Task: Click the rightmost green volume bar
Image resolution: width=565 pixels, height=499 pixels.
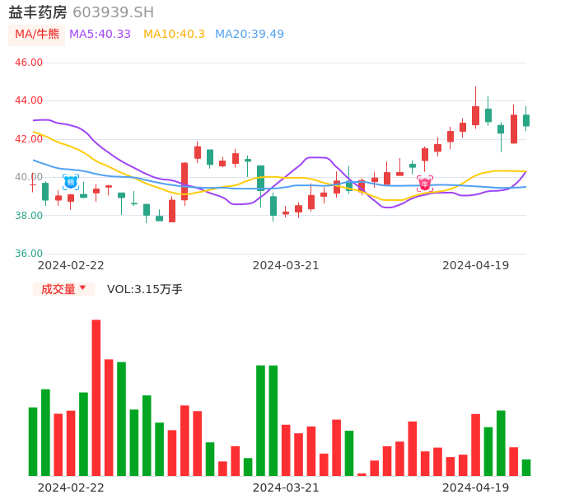Action: click(x=526, y=467)
